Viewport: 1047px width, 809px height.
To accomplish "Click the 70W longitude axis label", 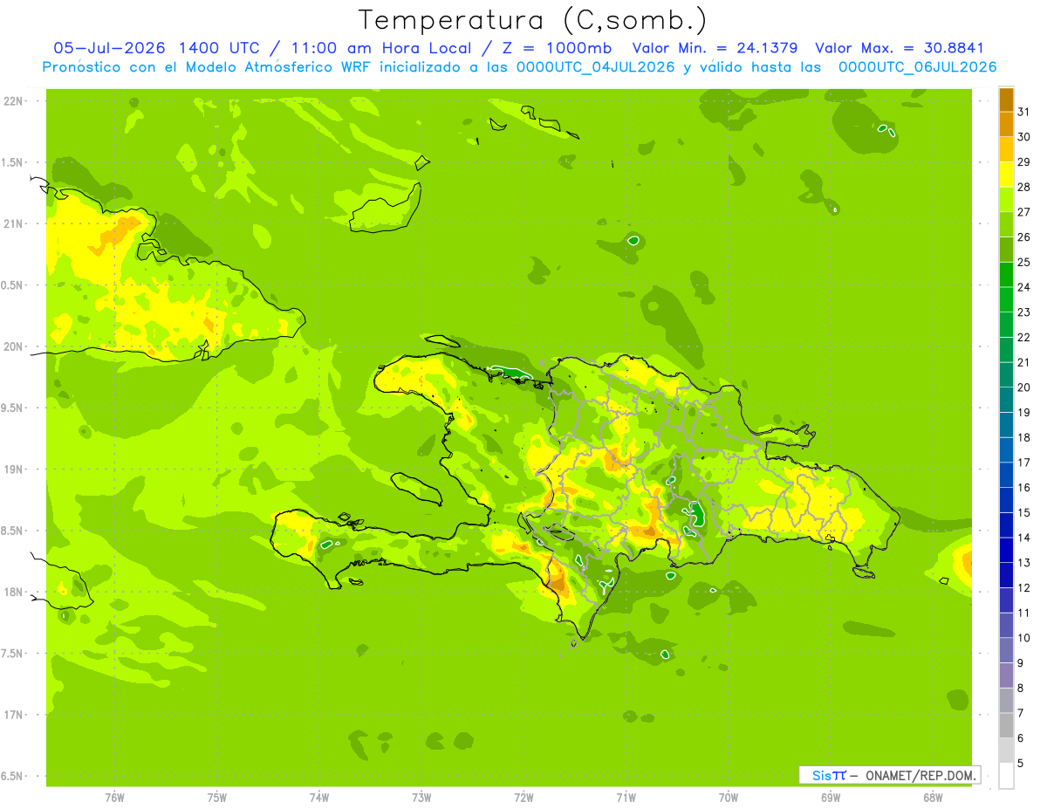I will coord(729,798).
